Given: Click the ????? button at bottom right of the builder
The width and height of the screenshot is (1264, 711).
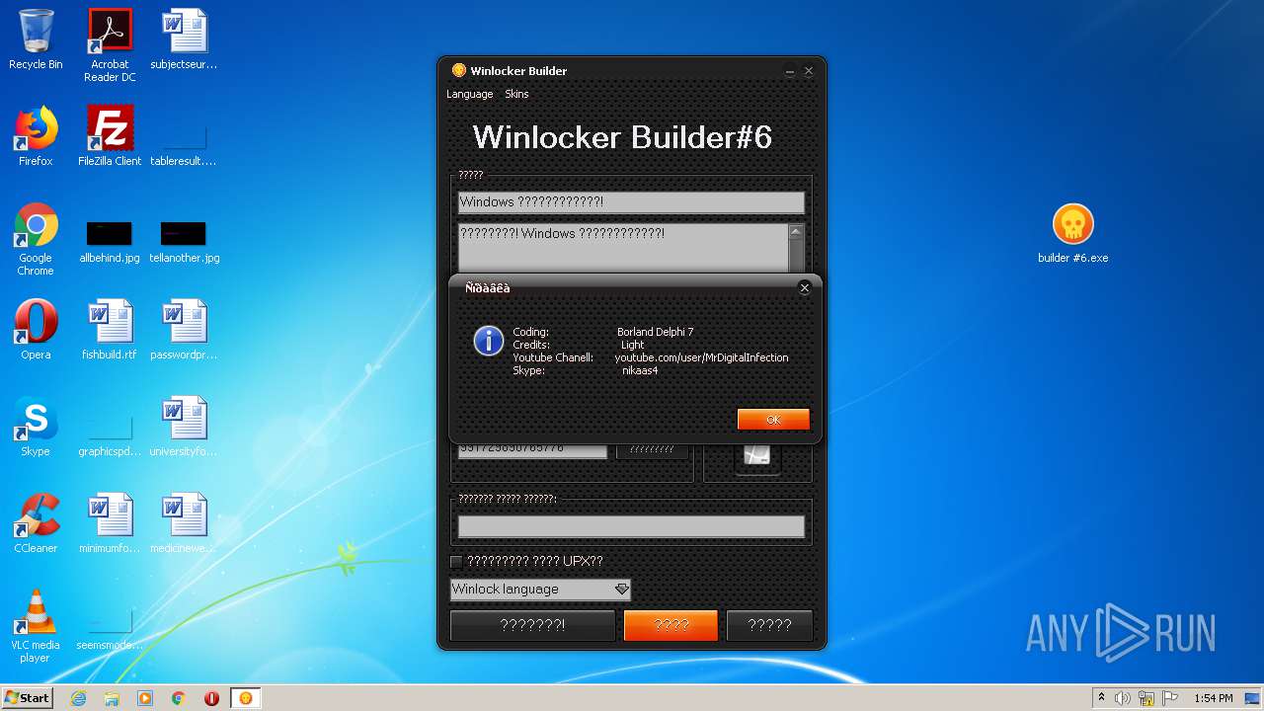Looking at the screenshot, I should 769,625.
